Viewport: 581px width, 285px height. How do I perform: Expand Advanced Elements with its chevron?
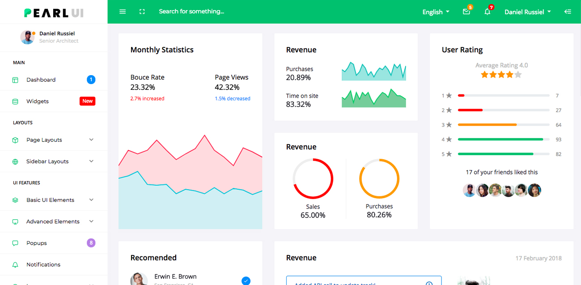click(x=91, y=221)
